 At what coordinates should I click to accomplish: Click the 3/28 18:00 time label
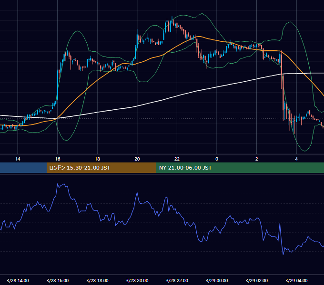point(97,280)
